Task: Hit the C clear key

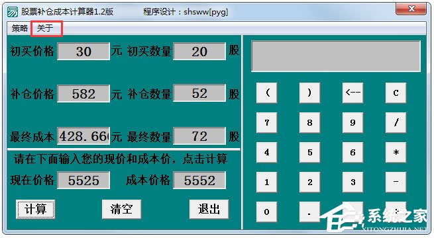Action: (396, 93)
